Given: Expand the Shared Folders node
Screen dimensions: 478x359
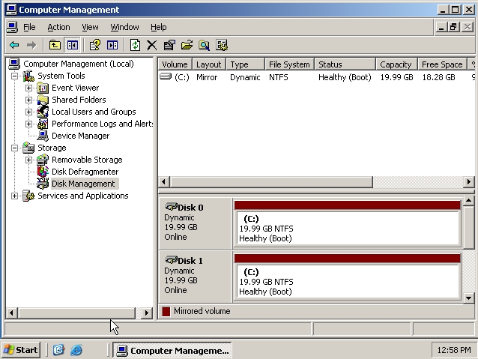Looking at the screenshot, I should (28, 100).
